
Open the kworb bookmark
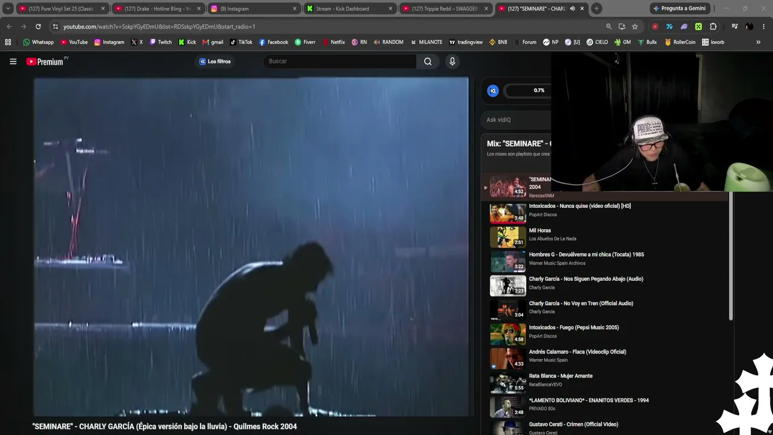(x=713, y=42)
